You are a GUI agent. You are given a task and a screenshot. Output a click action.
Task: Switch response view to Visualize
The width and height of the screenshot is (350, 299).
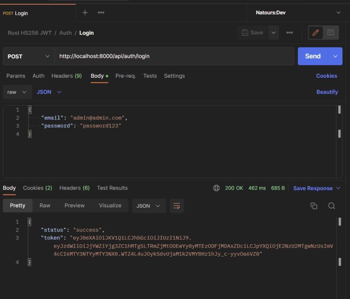110,205
